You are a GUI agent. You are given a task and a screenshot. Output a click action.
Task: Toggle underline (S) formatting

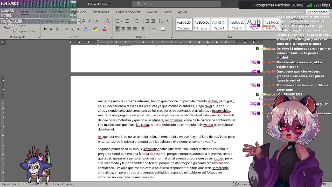pyautogui.click(x=57, y=29)
